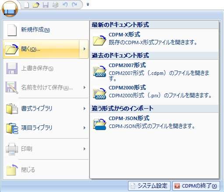The image size is (224, 192).
Task: Click description mentioning (.cdpm) のファイル
Action: pyautogui.click(x=159, y=75)
